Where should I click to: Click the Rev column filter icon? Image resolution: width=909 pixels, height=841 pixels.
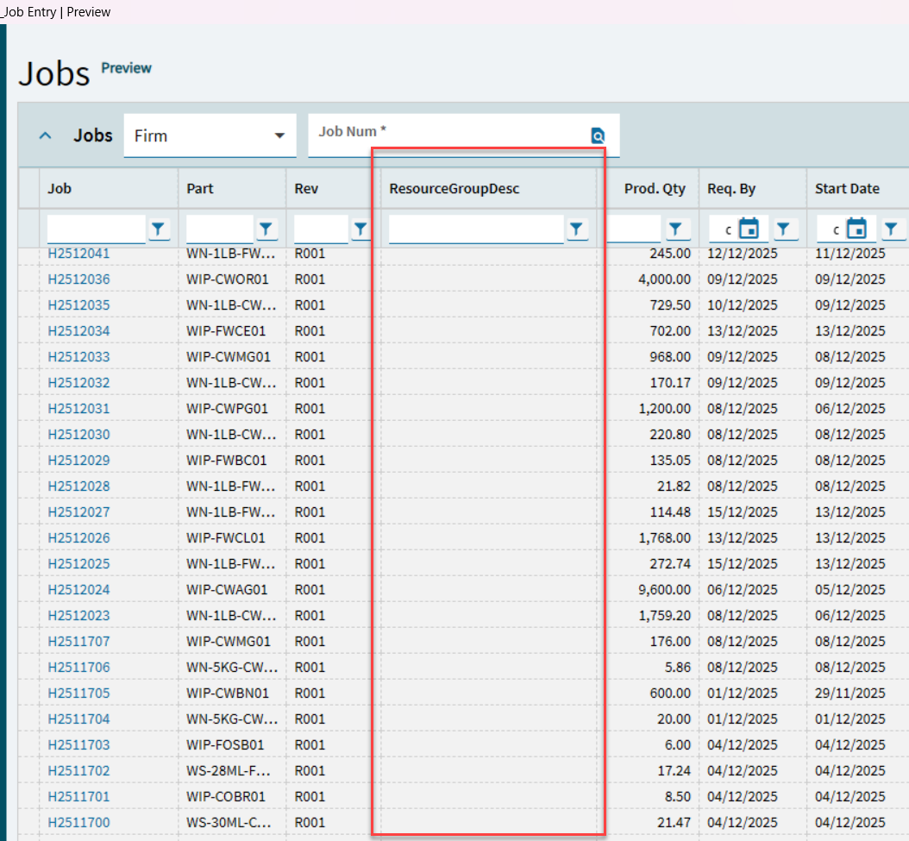pos(360,229)
